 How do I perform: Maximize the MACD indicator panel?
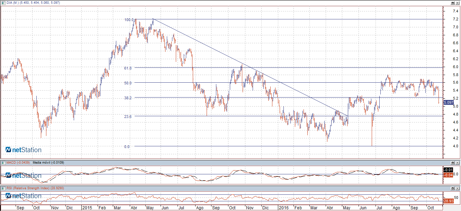pos(453,162)
